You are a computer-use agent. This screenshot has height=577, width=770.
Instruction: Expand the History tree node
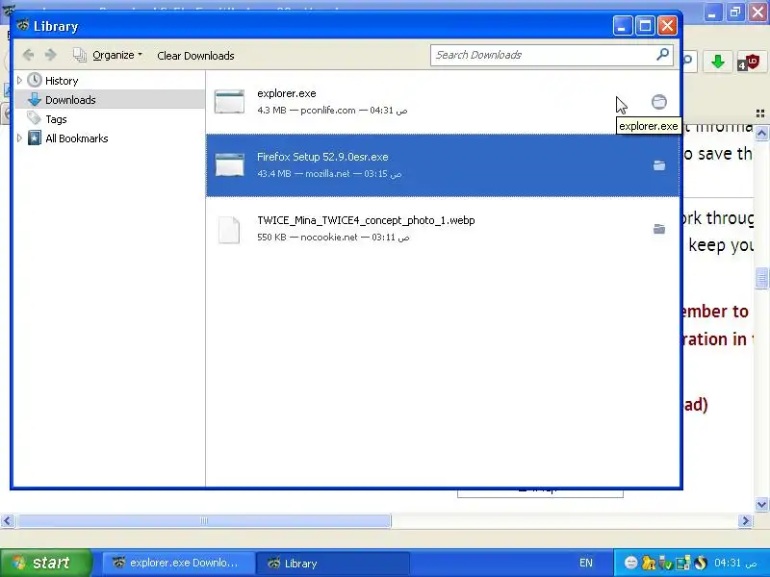[19, 80]
